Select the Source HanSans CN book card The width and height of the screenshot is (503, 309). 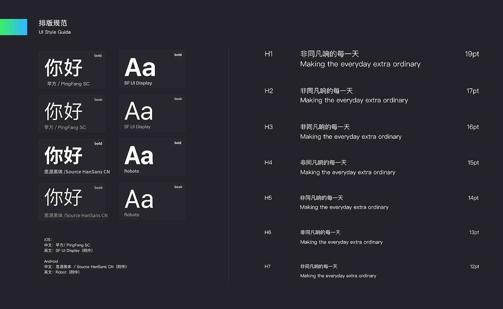73,201
